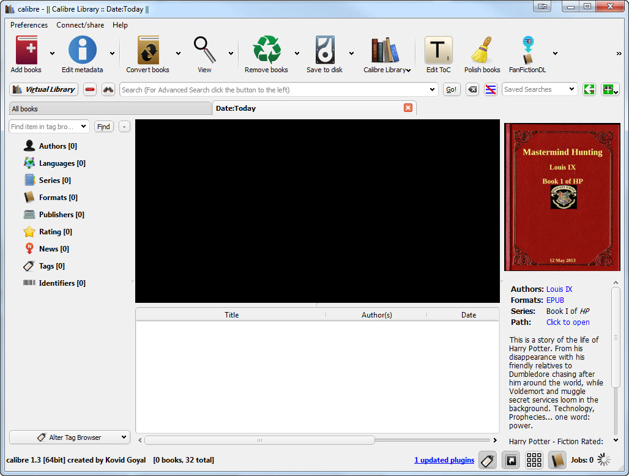Click the Mastermind Hunting cover thumbnail
629x476 pixels.
pyautogui.click(x=562, y=197)
